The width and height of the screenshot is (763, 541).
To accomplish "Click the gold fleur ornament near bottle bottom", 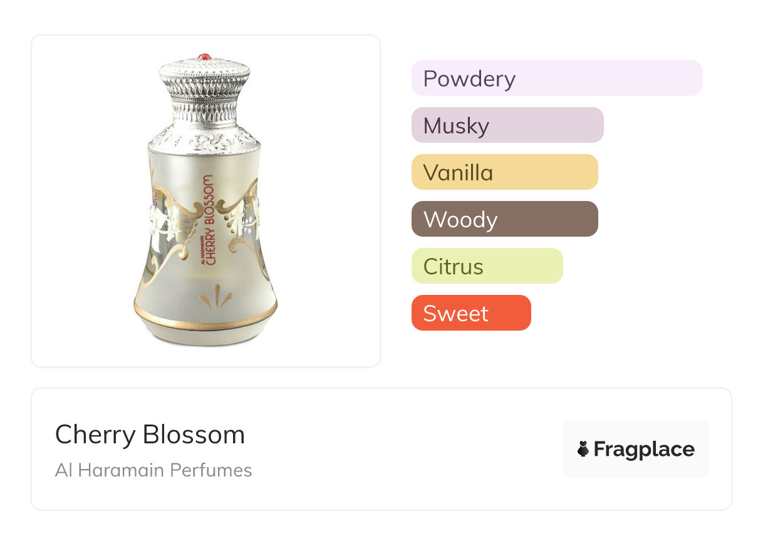I will (x=215, y=296).
